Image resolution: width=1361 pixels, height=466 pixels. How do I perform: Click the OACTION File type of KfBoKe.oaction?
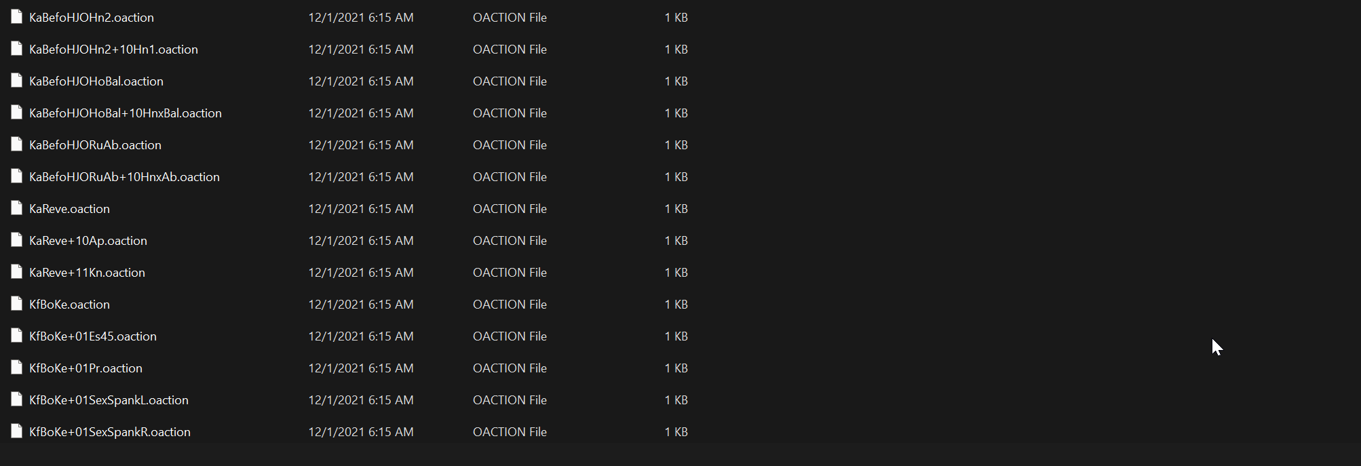[510, 305]
